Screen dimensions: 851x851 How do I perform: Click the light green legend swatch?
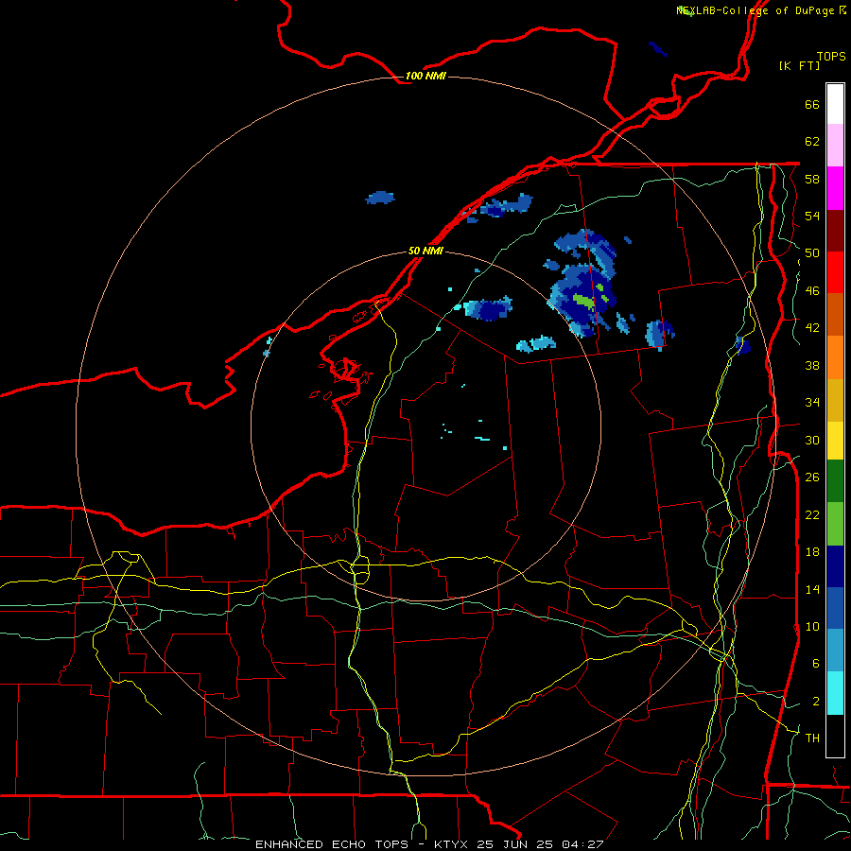click(835, 524)
